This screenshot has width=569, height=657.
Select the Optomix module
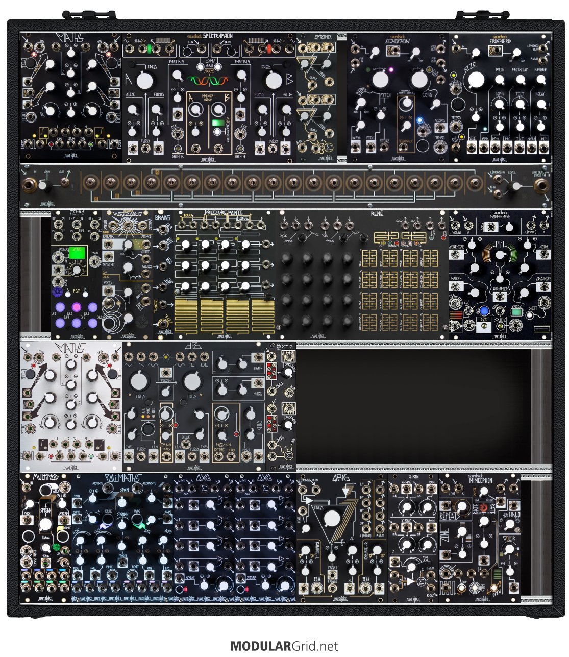pos(316,98)
